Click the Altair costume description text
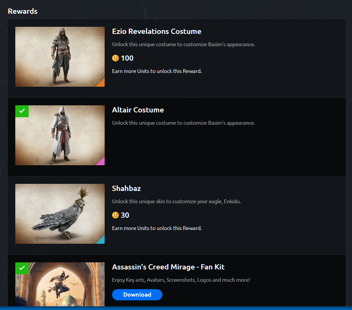The image size is (352, 310). pos(183,123)
